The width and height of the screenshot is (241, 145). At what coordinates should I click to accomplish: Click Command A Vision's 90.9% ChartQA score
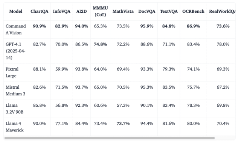[39, 26]
